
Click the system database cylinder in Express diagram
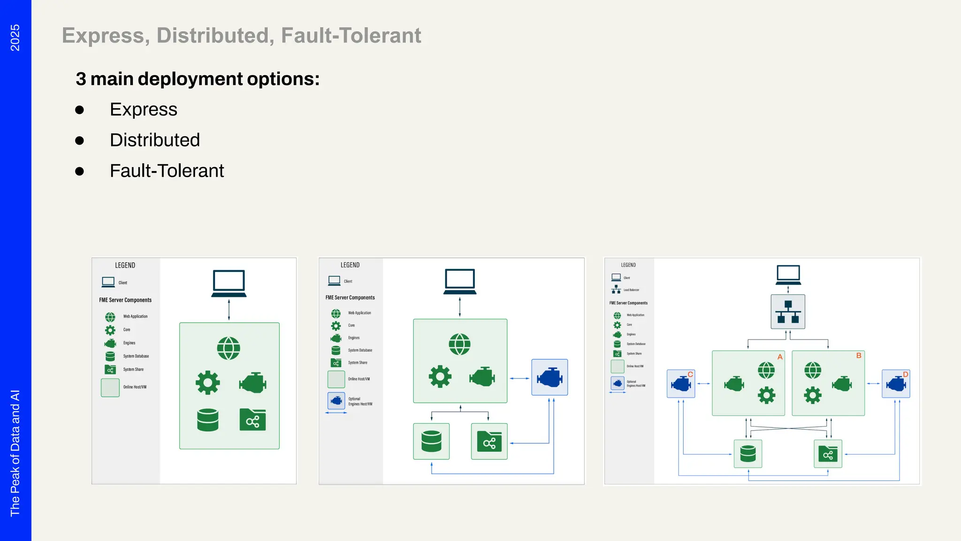207,420
